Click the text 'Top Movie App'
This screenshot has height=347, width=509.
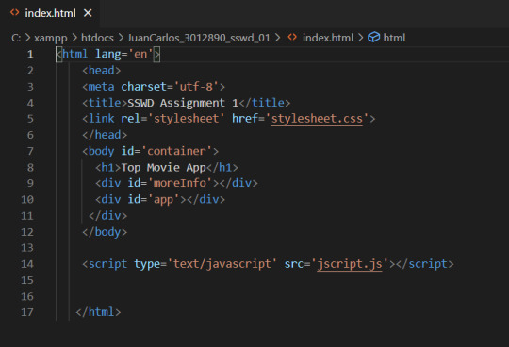(163, 168)
